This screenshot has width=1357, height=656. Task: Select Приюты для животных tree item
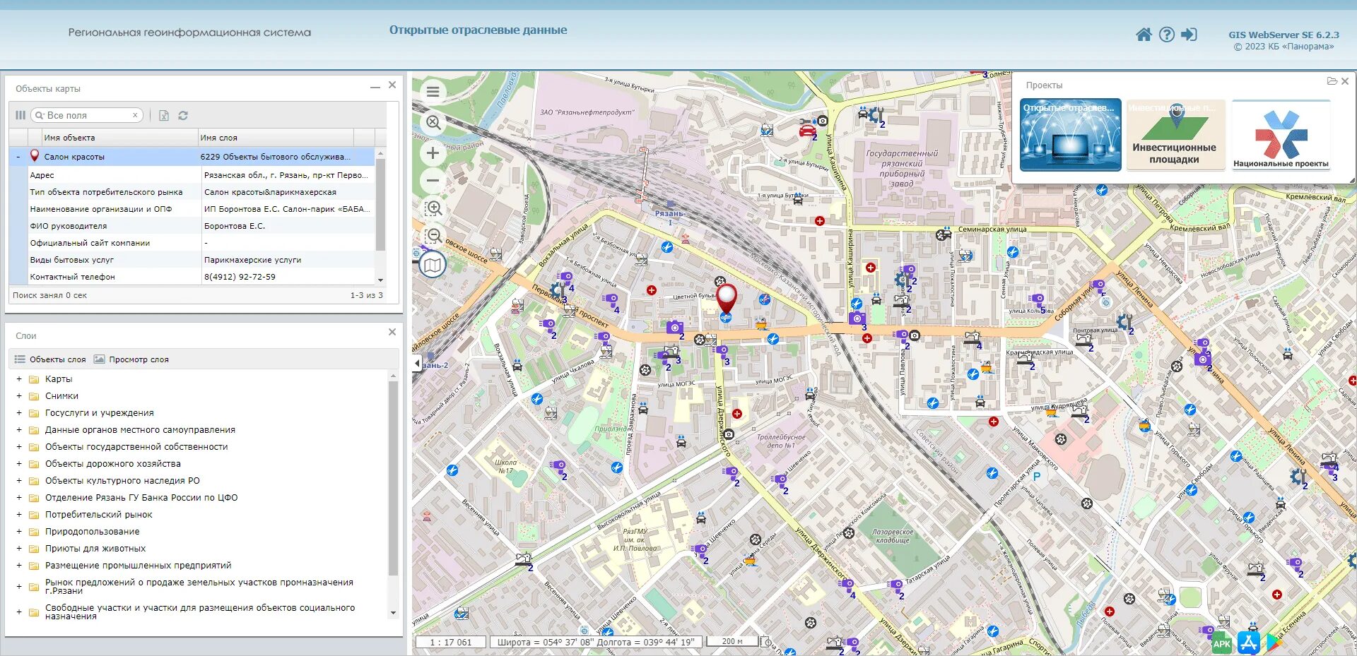(x=95, y=549)
